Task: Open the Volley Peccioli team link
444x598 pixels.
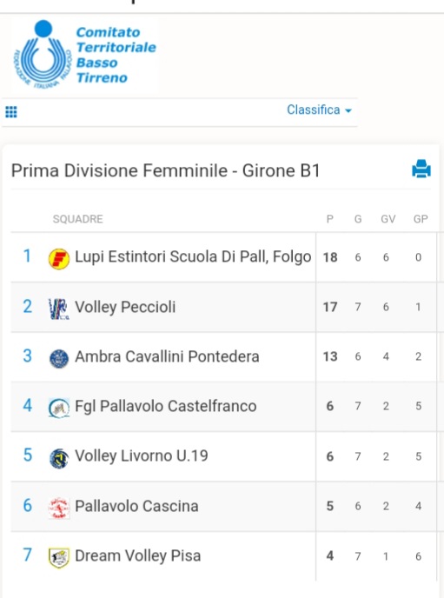Action: click(125, 307)
